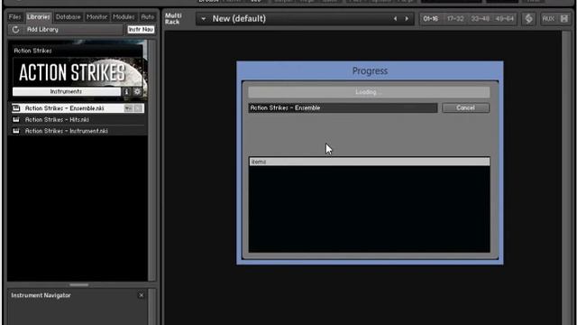Click the KSP multi script icon
577x325 pixels.
click(528, 19)
